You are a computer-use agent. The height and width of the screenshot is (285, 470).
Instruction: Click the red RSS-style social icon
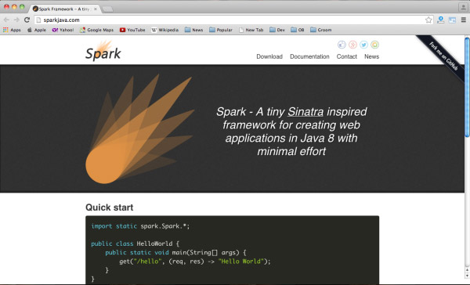pos(352,45)
